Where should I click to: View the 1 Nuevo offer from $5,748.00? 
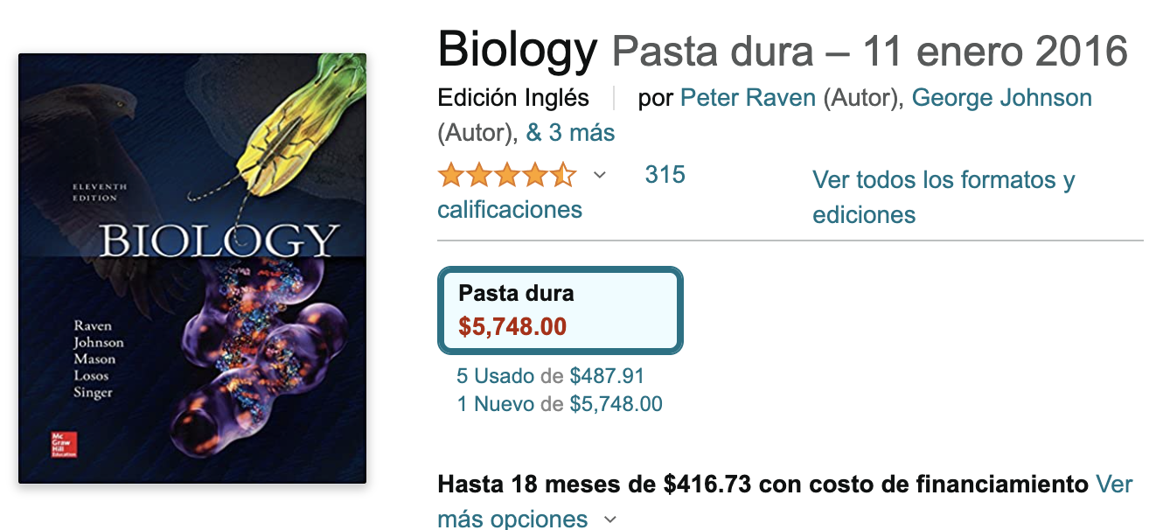[x=559, y=404]
